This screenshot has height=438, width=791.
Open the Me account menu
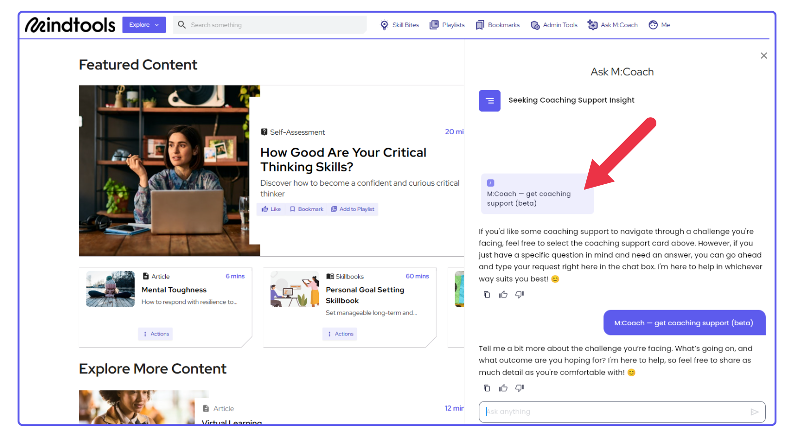click(x=659, y=25)
